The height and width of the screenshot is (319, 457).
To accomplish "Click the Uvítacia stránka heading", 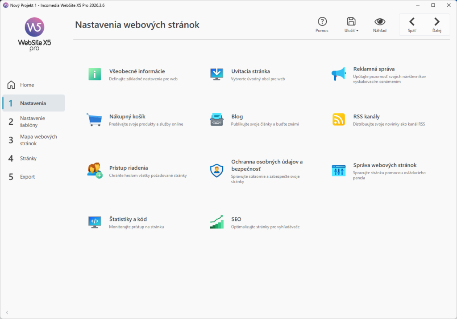I will point(251,71).
